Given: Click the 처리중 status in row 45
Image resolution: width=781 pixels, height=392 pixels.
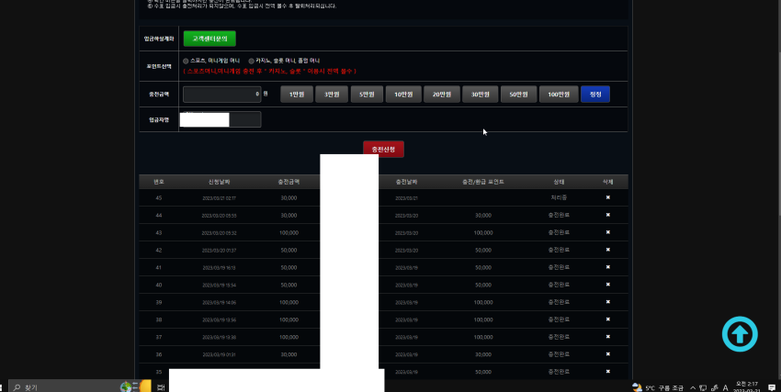Looking at the screenshot, I should [x=559, y=197].
